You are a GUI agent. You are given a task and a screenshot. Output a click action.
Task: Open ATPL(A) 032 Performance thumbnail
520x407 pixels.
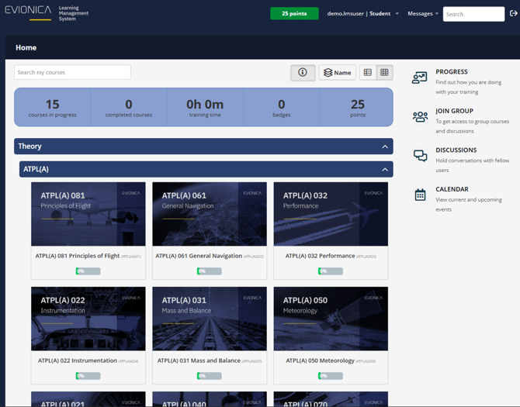pos(331,214)
